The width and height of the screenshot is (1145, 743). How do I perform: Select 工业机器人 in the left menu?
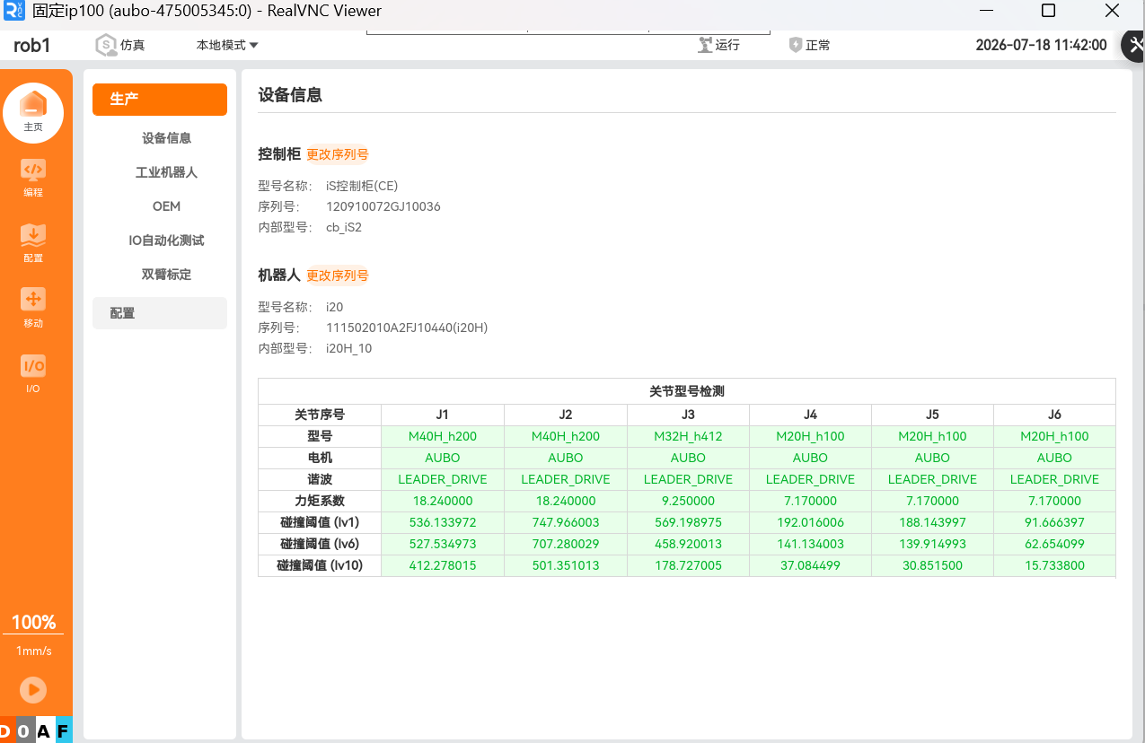click(166, 172)
